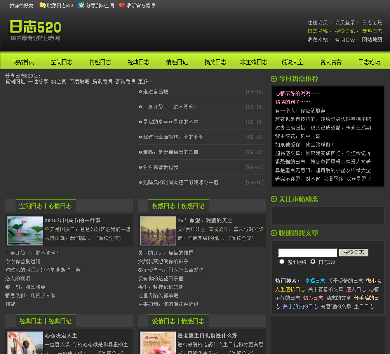The image size is (390, 354).
Task: Click the folder icon beside 收藏日志520
Action: (42, 5)
